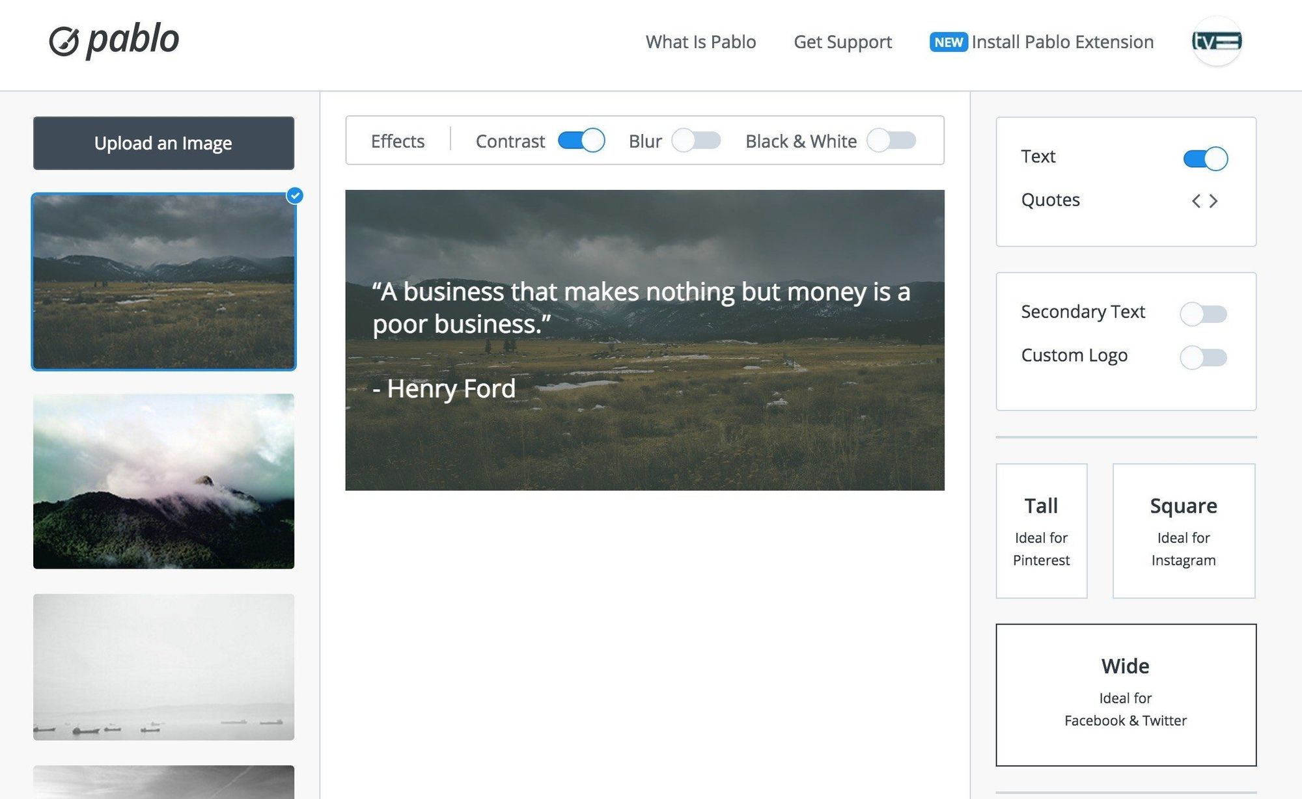The height and width of the screenshot is (799, 1302).
Task: Select the Wide Facebook & Twitter size
Action: pyautogui.click(x=1126, y=695)
